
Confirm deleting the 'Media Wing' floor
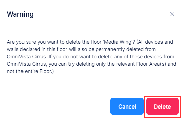click(163, 106)
